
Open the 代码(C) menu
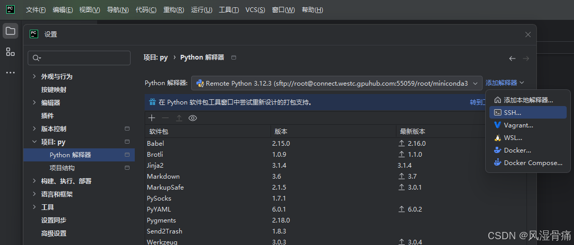click(x=146, y=10)
